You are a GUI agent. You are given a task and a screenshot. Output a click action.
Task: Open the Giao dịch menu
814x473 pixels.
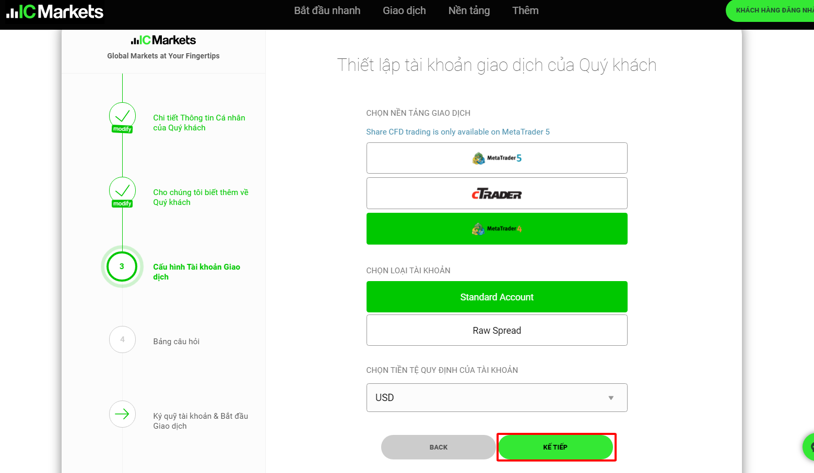[404, 10]
